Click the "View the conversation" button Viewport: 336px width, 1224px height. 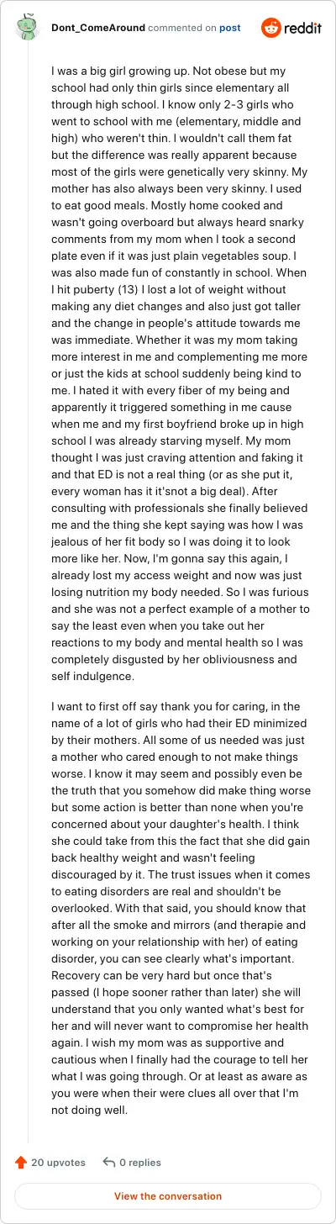point(168,1196)
